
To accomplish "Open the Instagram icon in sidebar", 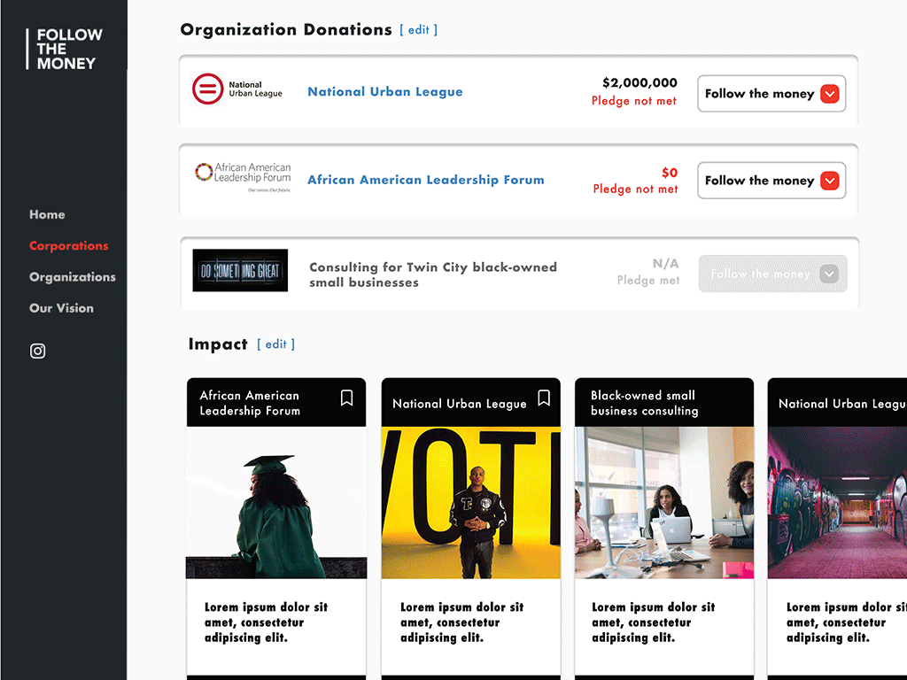I will click(37, 351).
